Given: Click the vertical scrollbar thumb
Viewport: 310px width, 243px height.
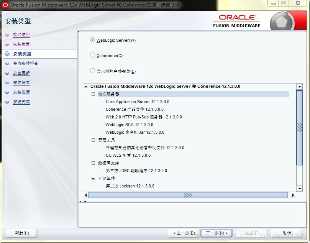Looking at the screenshot, I should 300,128.
